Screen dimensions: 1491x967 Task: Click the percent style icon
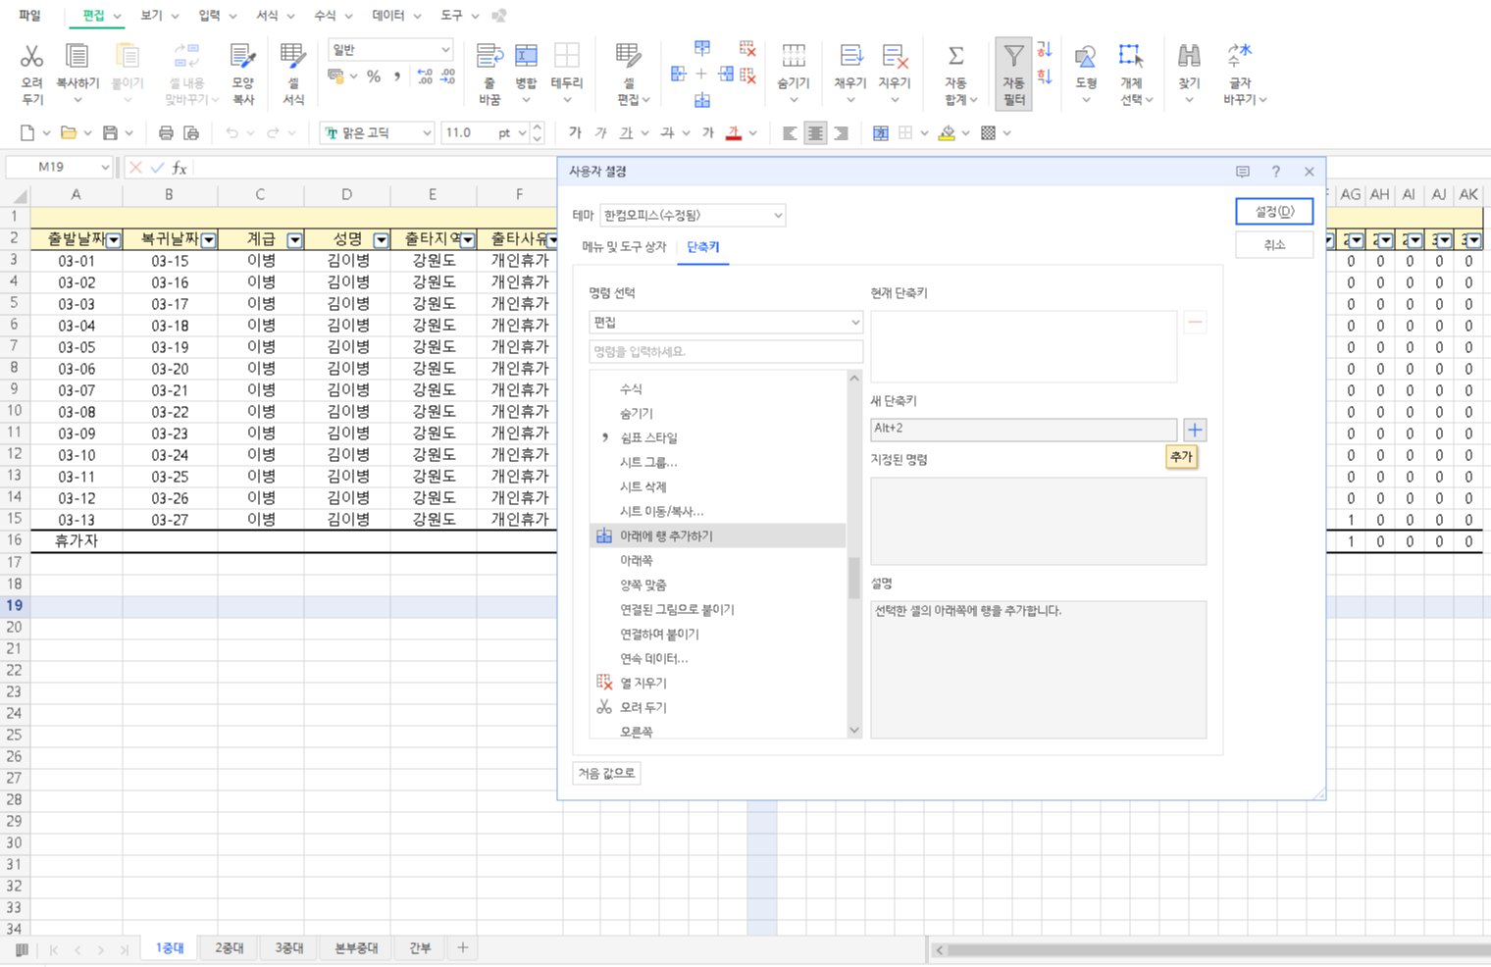click(374, 76)
